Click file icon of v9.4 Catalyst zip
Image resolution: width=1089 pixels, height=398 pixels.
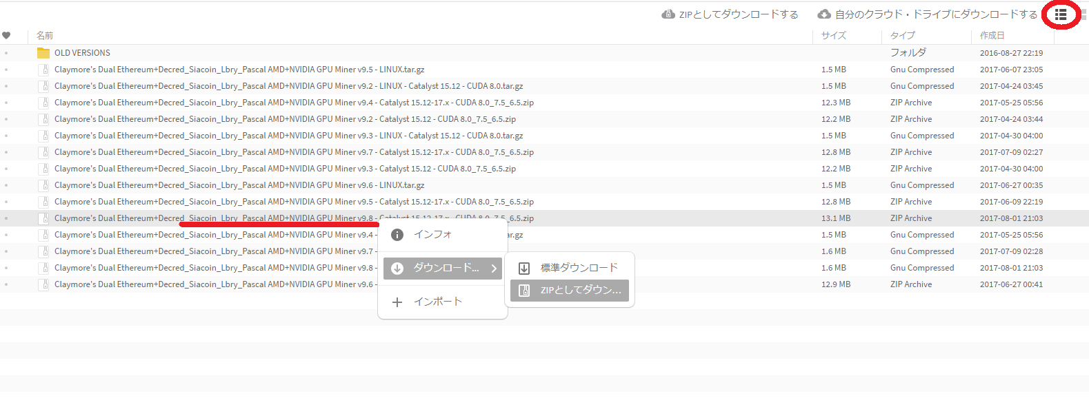(x=43, y=103)
